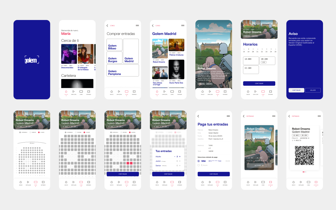Tap hamburger menu on Comprar entradas screen

click(x=137, y=25)
